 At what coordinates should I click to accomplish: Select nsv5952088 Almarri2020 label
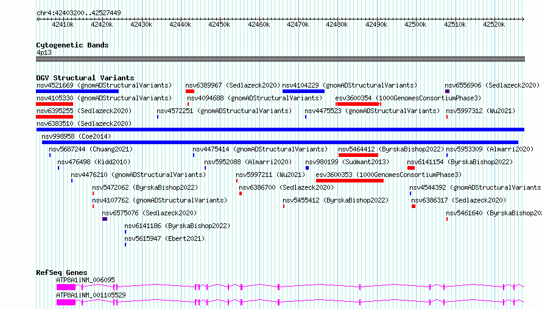248,162
